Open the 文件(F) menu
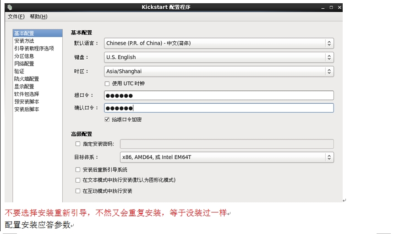 [x=16, y=17]
